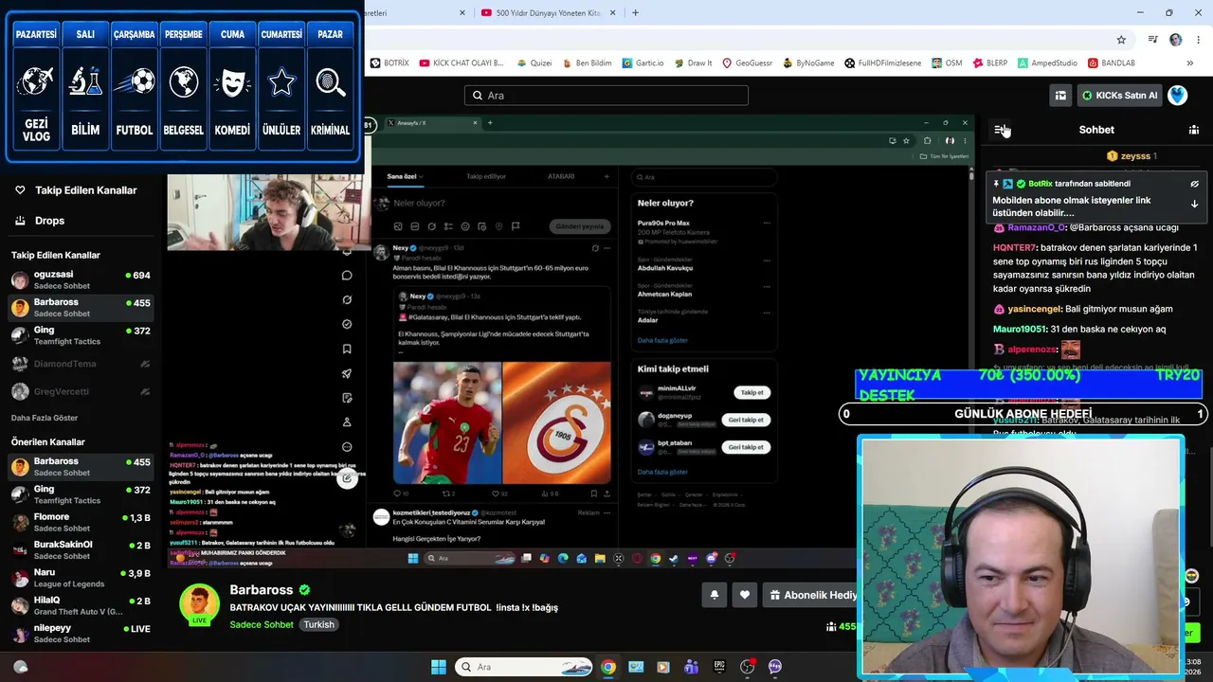Open the BurakSakinOl recommended channel
Image resolution: width=1213 pixels, height=682 pixels.
tap(81, 550)
